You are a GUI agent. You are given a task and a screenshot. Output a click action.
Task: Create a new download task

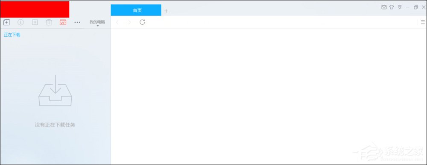(6, 22)
